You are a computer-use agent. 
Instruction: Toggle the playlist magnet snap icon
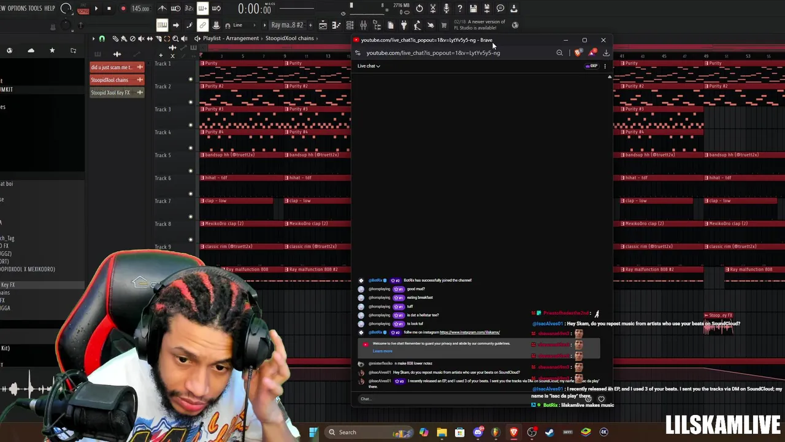click(x=102, y=39)
